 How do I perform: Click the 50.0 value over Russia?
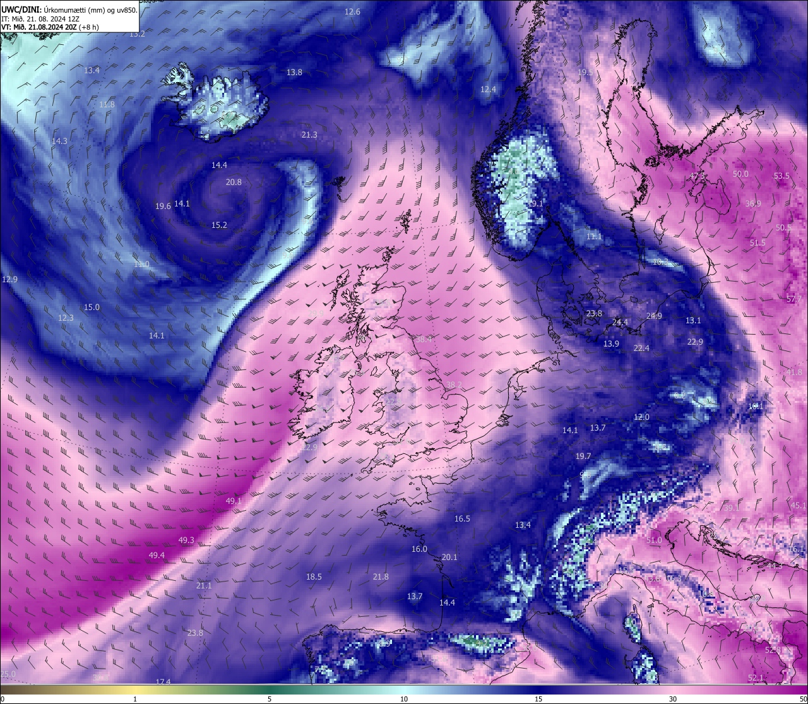pos(740,174)
